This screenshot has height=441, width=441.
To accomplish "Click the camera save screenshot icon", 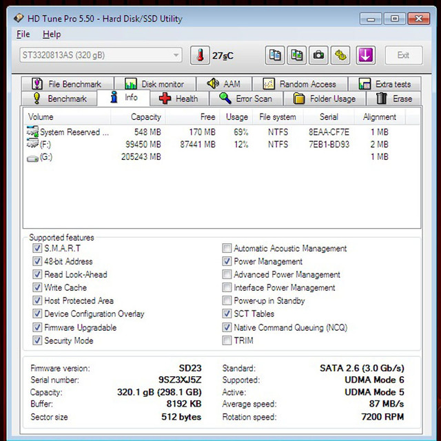I will pyautogui.click(x=318, y=55).
